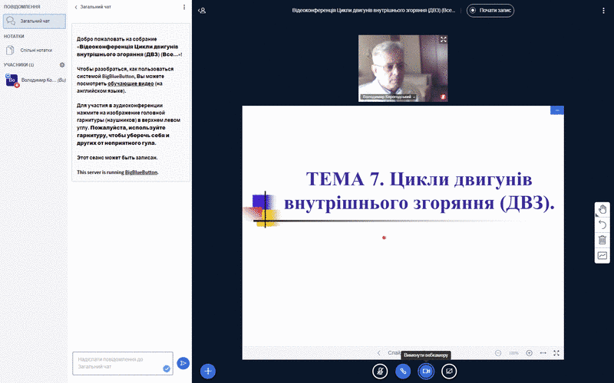Image resolution: width=614 pixels, height=383 pixels.
Task: Open Загальний чат in the sidebar
Action: pos(35,21)
